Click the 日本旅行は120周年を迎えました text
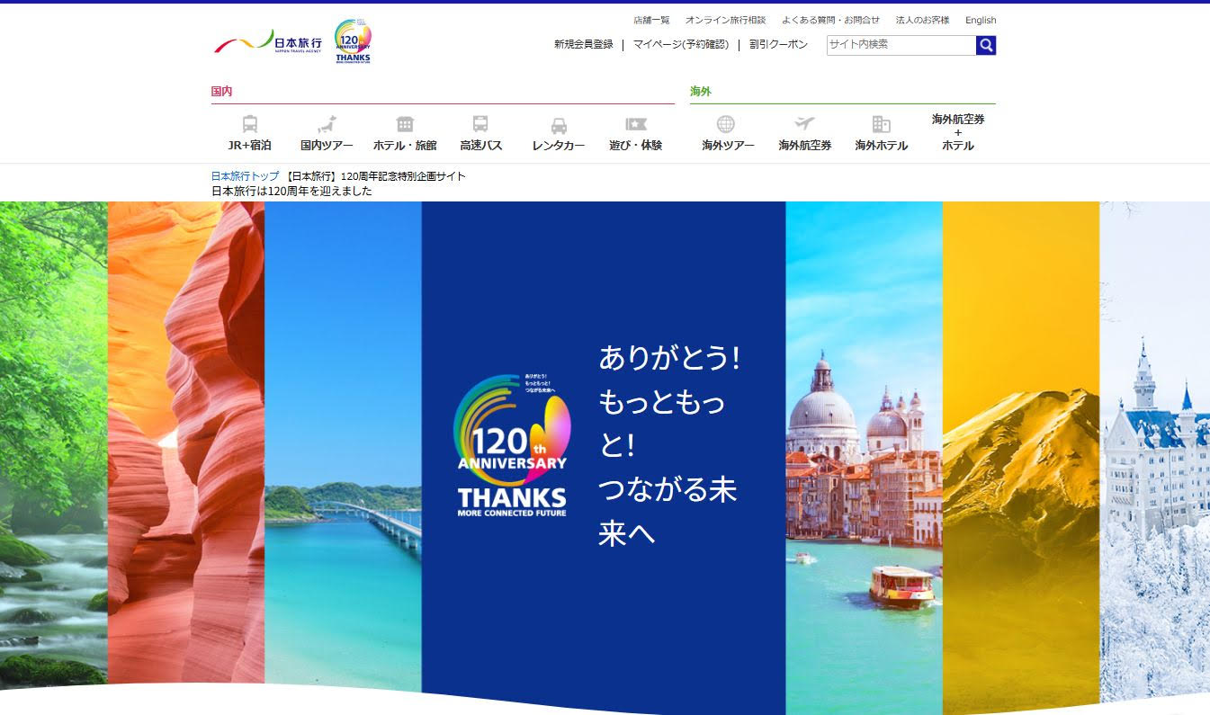This screenshot has width=1210, height=715. click(x=291, y=191)
